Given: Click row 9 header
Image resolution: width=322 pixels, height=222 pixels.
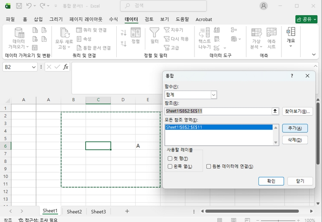Looking at the screenshot, I should point(6,169).
